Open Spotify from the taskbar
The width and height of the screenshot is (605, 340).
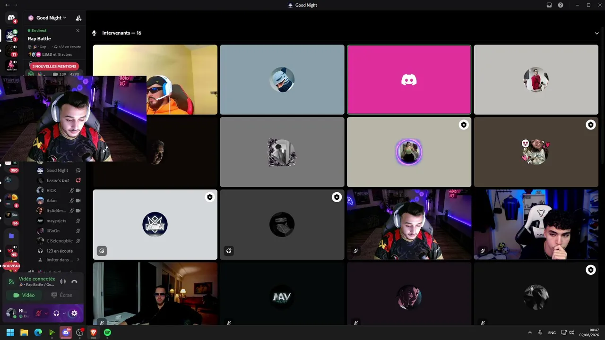(x=107, y=332)
